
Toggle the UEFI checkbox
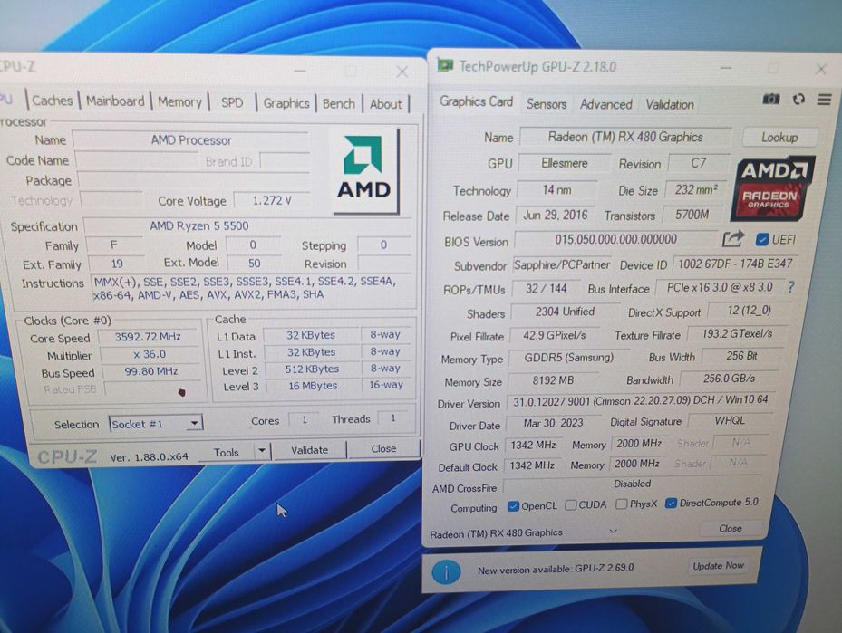[762, 239]
